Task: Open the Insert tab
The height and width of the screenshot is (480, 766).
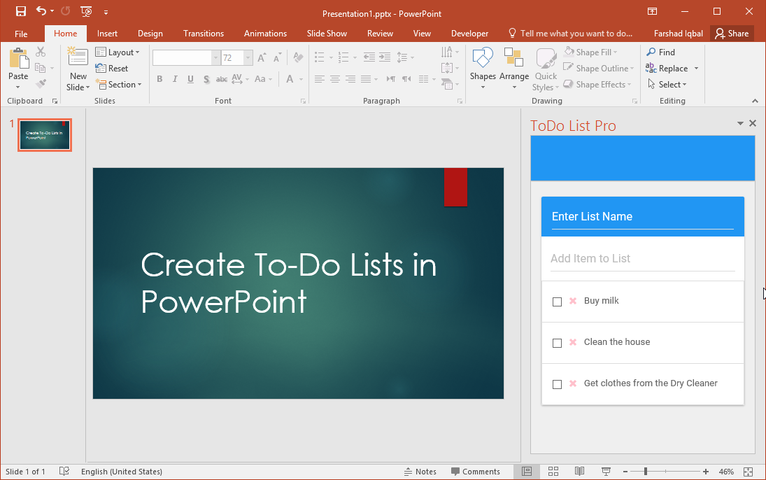Action: click(x=107, y=34)
